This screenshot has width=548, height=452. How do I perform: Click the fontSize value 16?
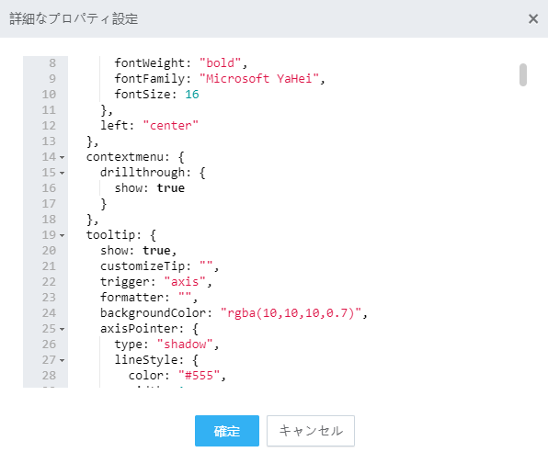(192, 95)
